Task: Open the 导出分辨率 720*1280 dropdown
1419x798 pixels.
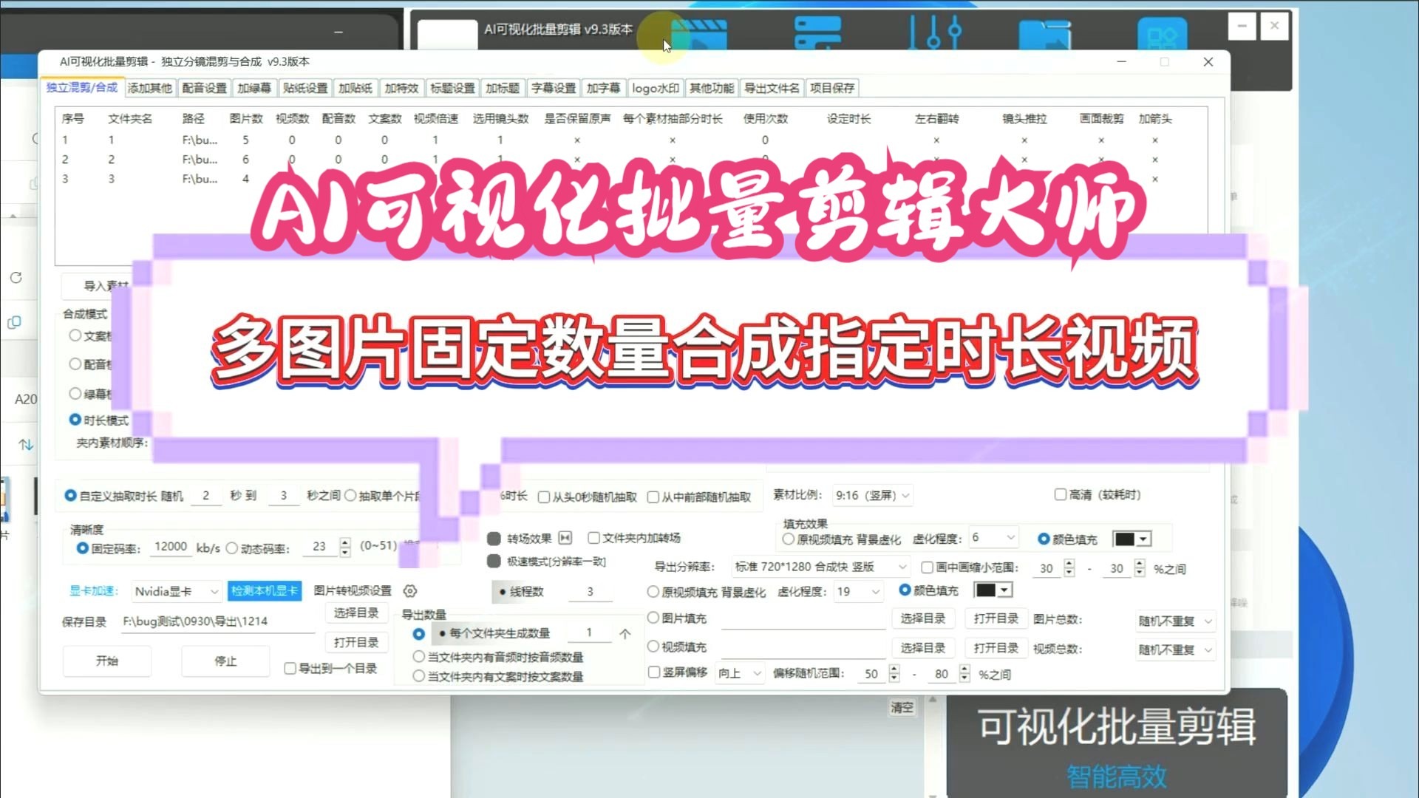Action: coord(820,567)
